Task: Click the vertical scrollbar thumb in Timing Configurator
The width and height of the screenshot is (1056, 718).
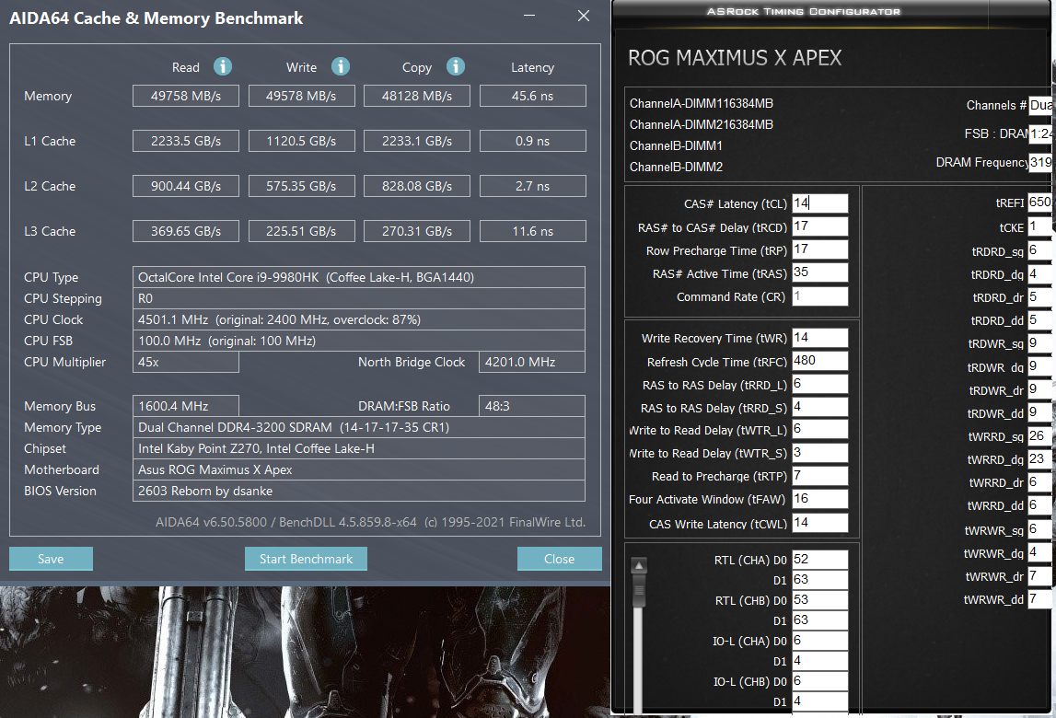Action: click(638, 593)
